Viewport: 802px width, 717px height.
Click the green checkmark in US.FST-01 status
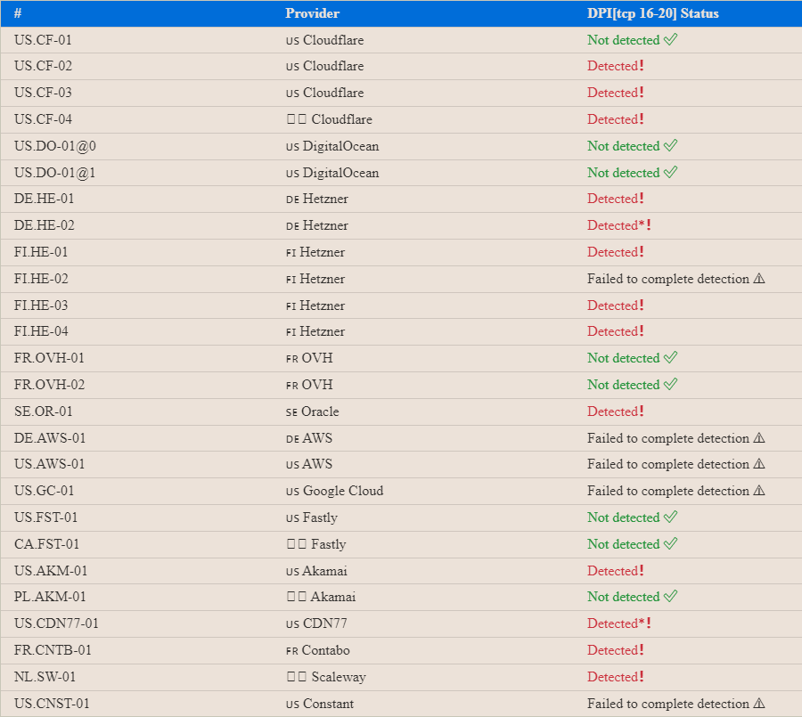click(x=670, y=517)
